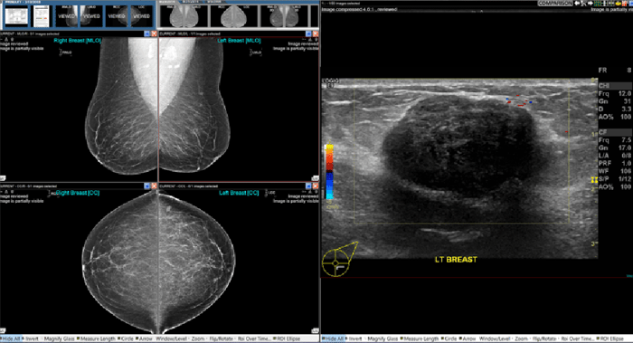Screen dimensions: 633x343
Task: Select the RMLO viewed thumbnail
Action: pos(66,16)
